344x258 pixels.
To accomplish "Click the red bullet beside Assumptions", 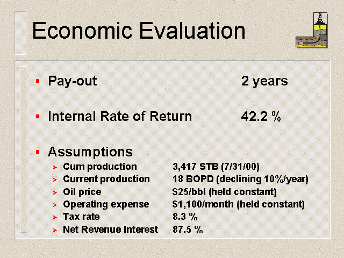I will [38, 152].
